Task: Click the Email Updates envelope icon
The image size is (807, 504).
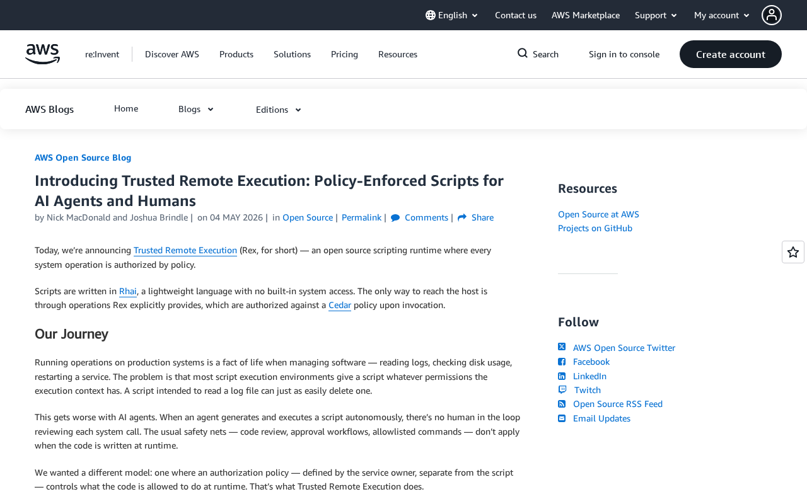Action: [x=562, y=418]
